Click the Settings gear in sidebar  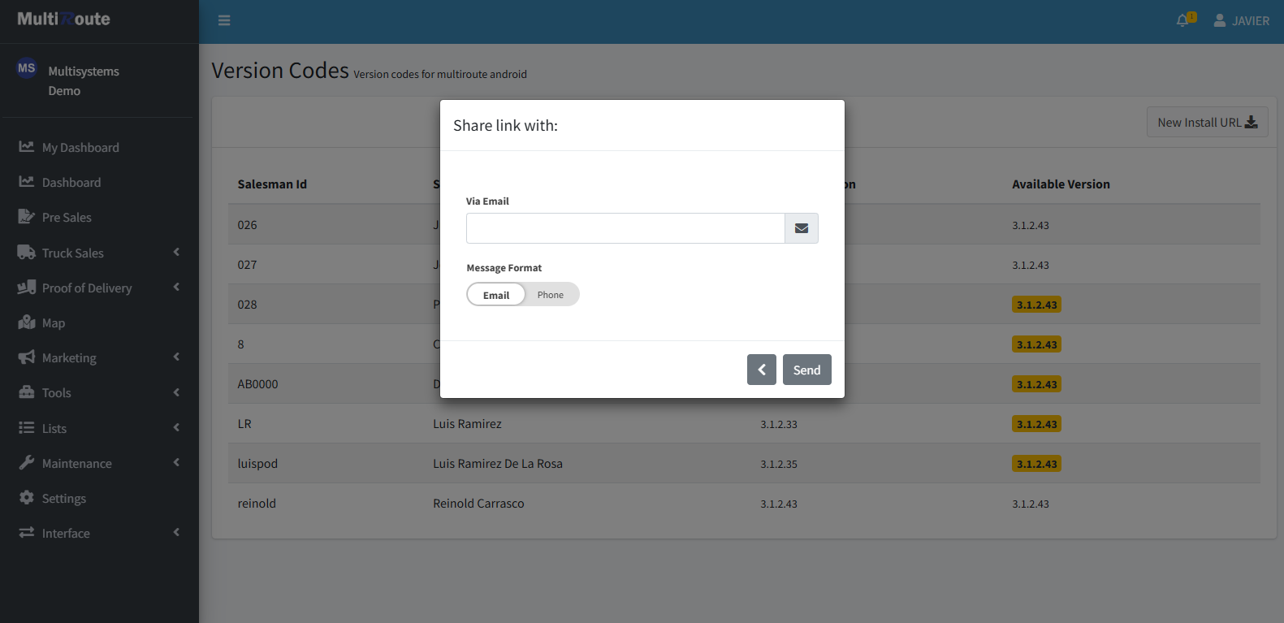coord(27,498)
